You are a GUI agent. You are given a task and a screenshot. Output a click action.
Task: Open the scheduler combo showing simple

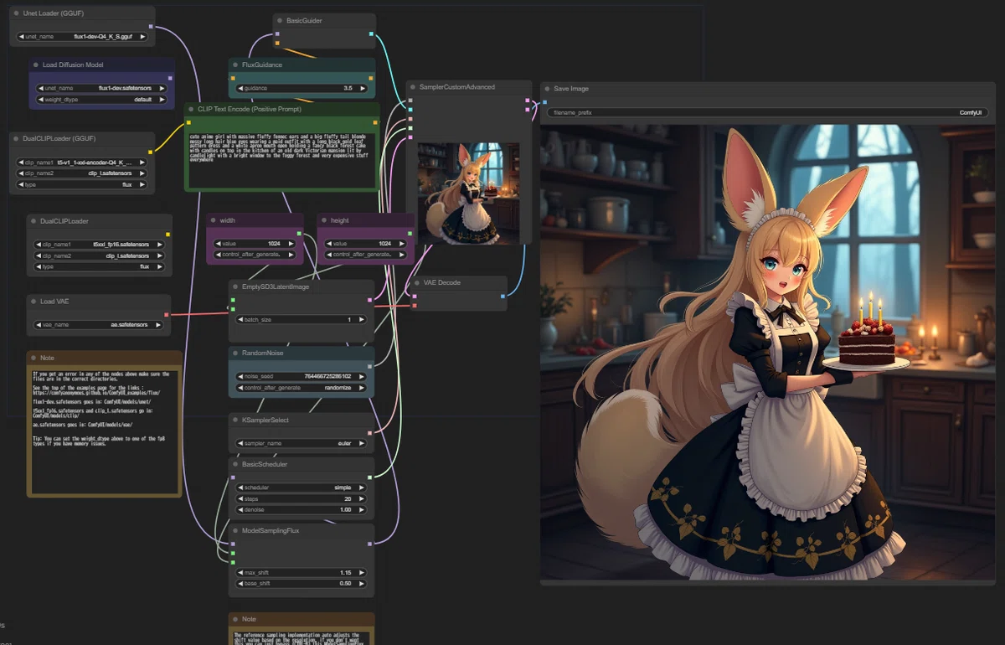coord(301,488)
